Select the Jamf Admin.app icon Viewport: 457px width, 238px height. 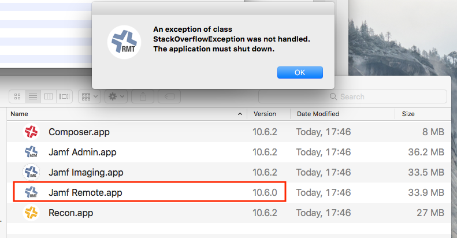[x=31, y=152]
